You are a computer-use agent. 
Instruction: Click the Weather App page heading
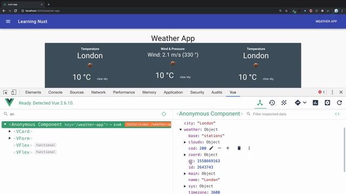point(173,38)
